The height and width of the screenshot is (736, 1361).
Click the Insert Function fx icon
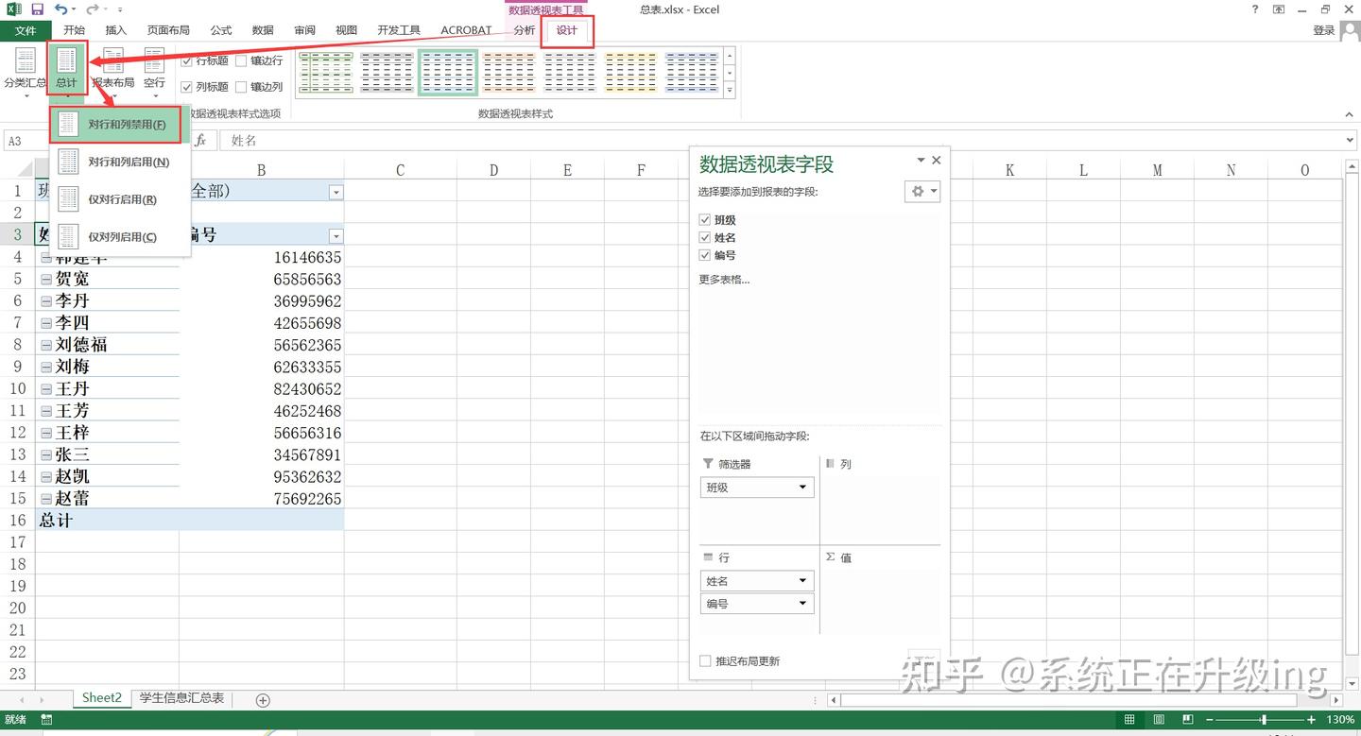(202, 139)
